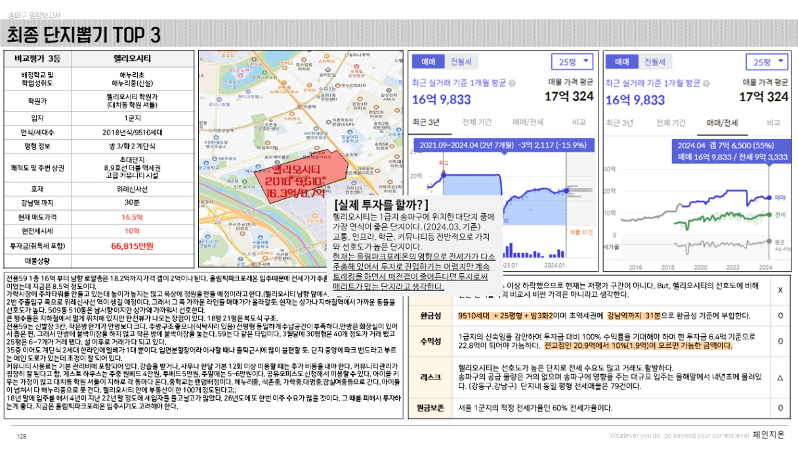Select 매매 toggle in the 매매/전세 gap chart panel
Viewport: 798px width, 449px height.
pyautogui.click(x=621, y=62)
